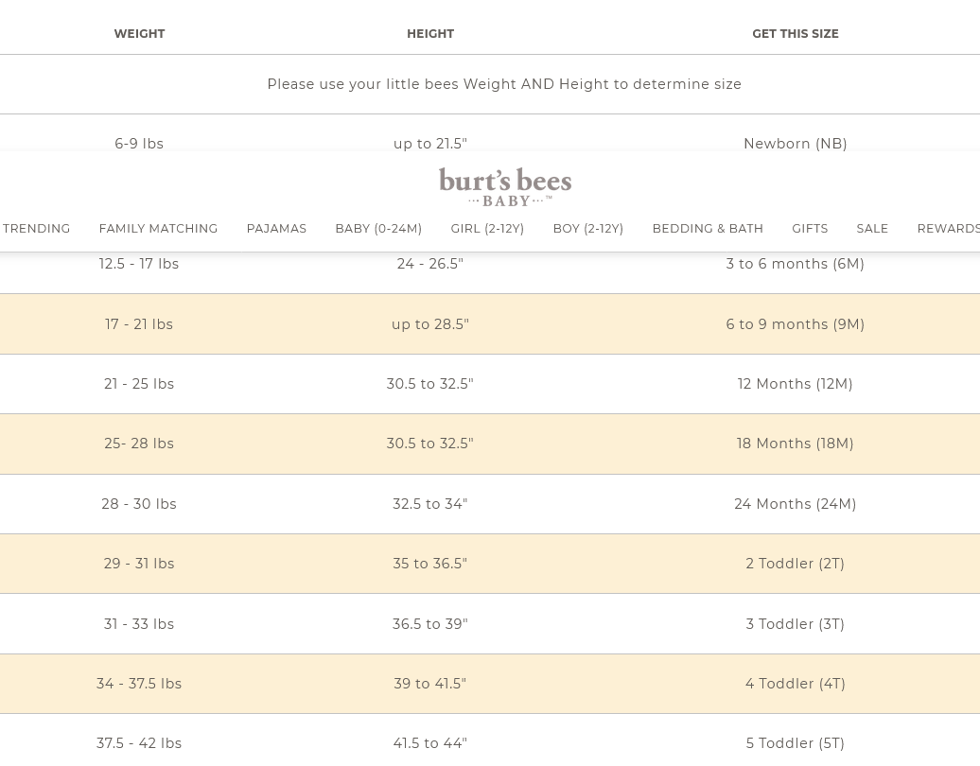
Task: Select Gifts in the navigation bar
Action: coord(810,229)
